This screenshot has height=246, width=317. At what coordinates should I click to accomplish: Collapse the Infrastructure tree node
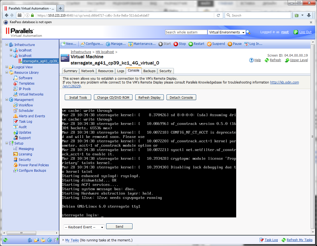coord(7,45)
